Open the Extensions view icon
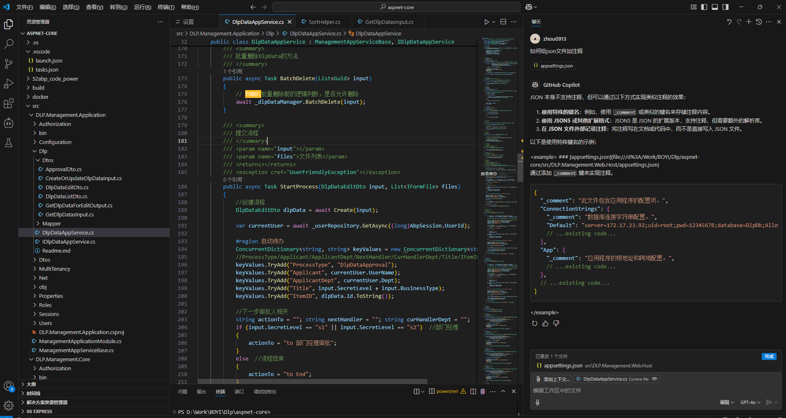The height and width of the screenshot is (418, 786). (9, 103)
